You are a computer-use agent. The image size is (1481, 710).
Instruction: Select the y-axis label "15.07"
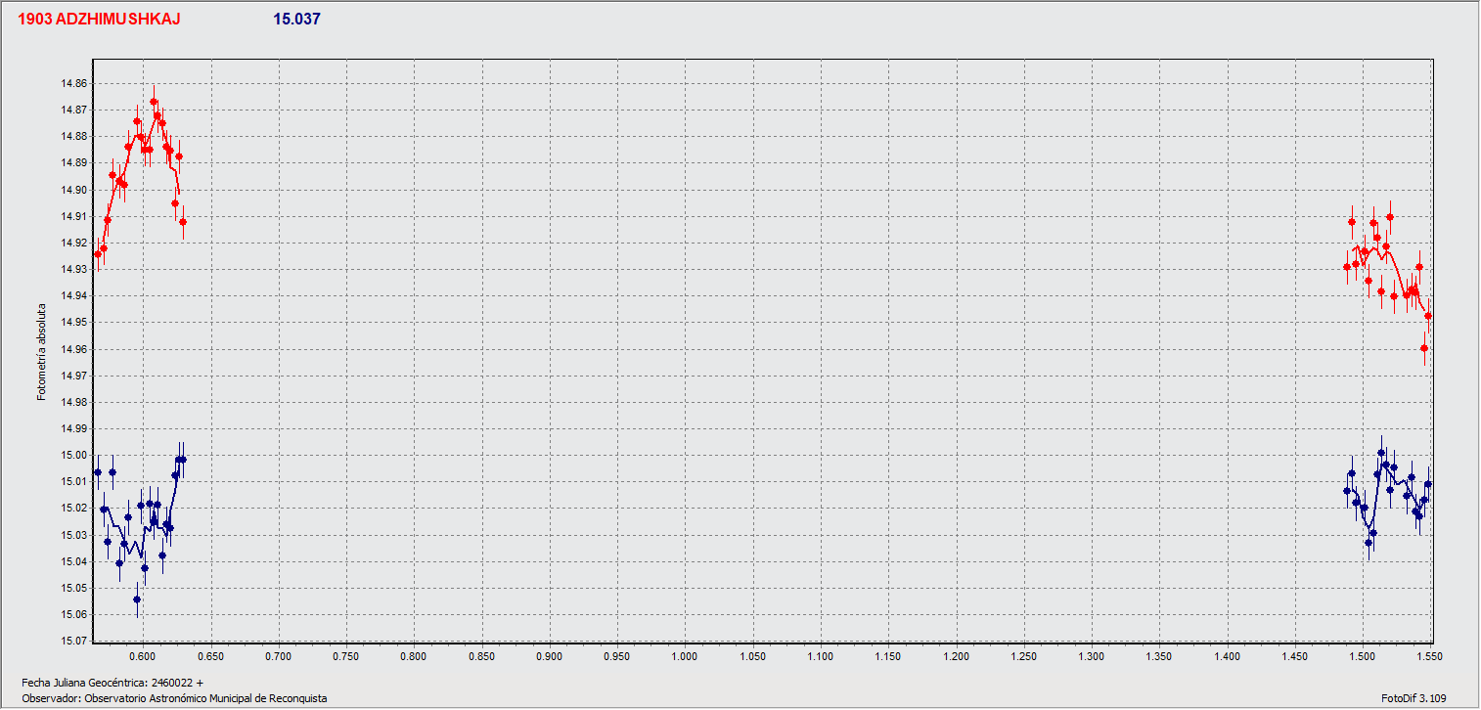(x=73, y=641)
